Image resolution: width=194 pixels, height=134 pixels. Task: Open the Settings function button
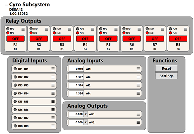tap(167, 76)
